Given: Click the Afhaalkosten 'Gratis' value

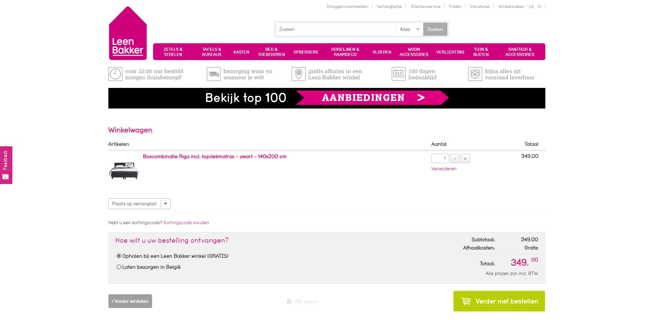Looking at the screenshot, I should (531, 248).
